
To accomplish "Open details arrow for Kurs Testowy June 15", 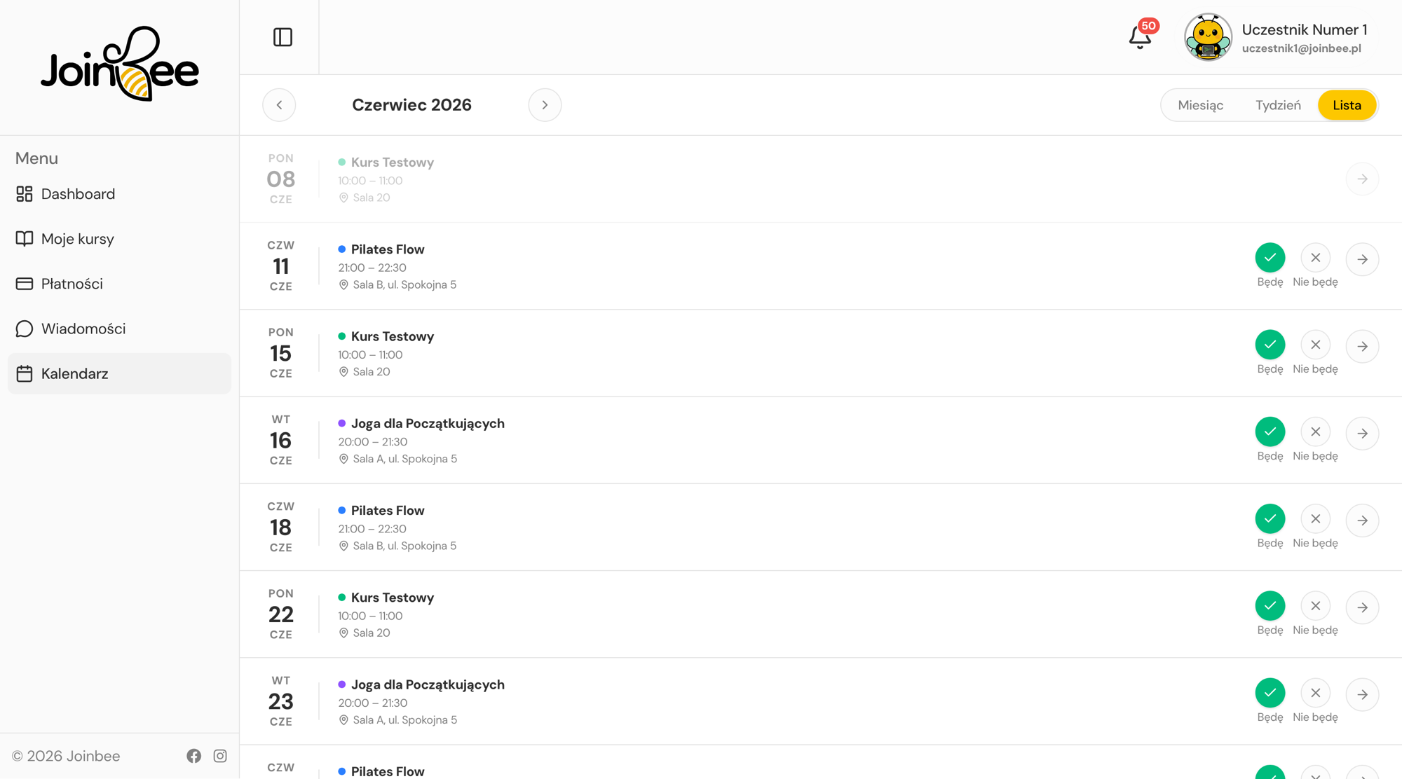I will 1362,346.
